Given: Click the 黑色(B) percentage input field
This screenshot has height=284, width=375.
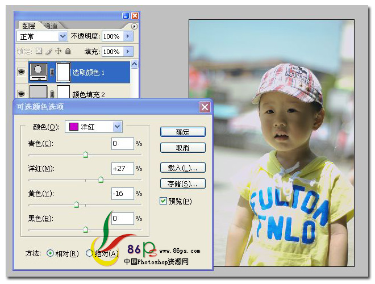Looking at the screenshot, I should coord(123,219).
